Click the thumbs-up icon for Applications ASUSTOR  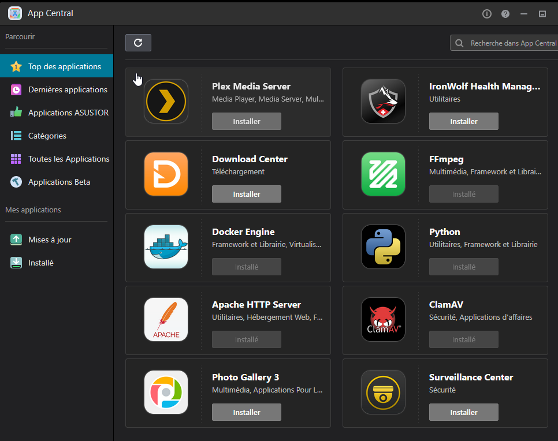(x=16, y=113)
